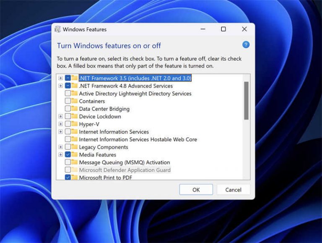Select '.NET Framework 3.5 (includes .NET 2.0 and 3.0)' text

135,78
